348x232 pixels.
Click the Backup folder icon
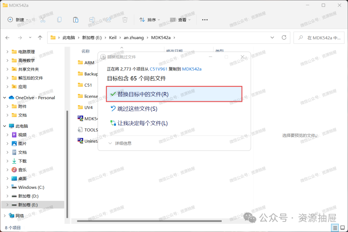(x=80, y=74)
